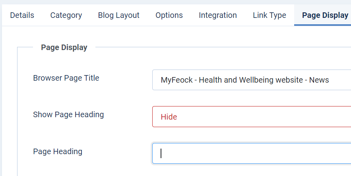
Task: Click the word 'MyFeock' in the title field
Action: point(176,80)
